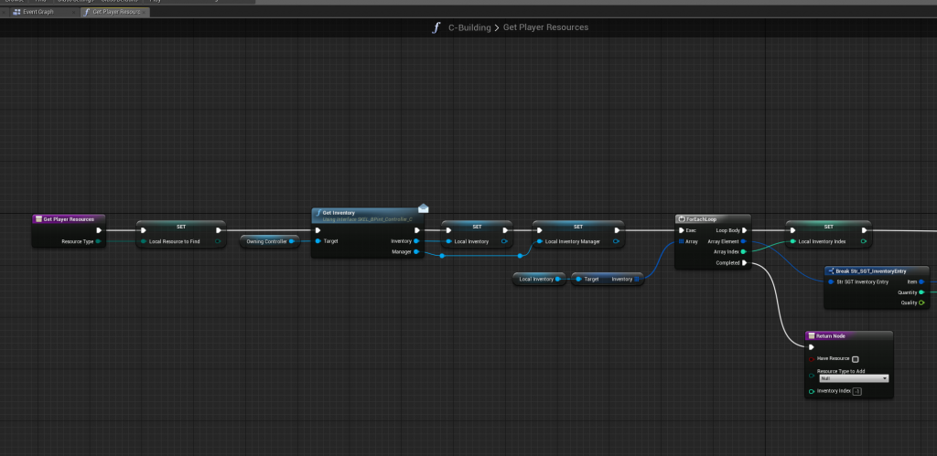Click the Inventory Index value field

[856, 391]
